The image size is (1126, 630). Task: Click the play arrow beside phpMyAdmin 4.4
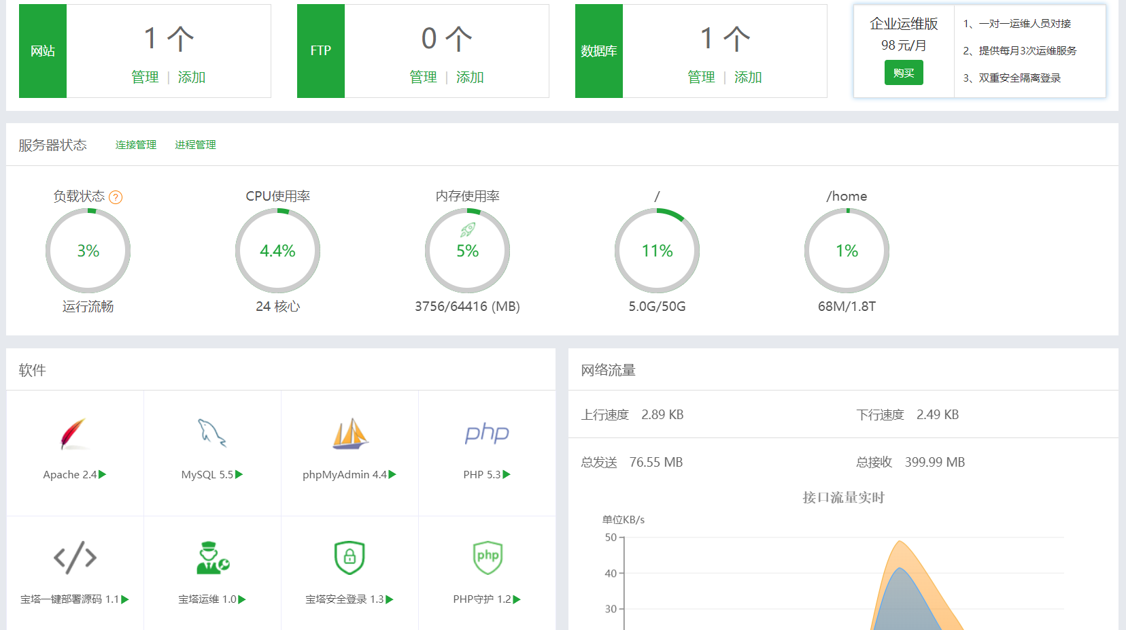tap(392, 474)
